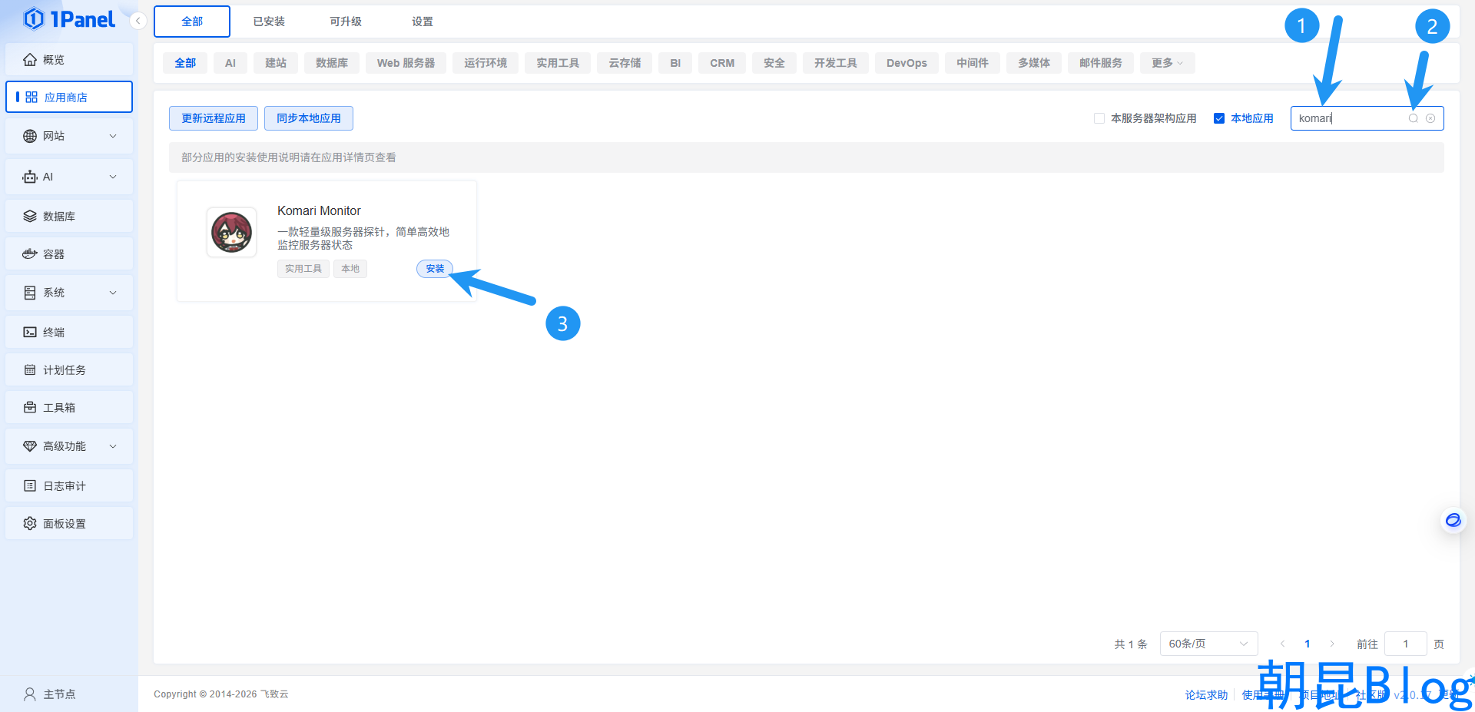Viewport: 1475px width, 712px height.
Task: Click the 网站 globe icon
Action: (x=30, y=136)
